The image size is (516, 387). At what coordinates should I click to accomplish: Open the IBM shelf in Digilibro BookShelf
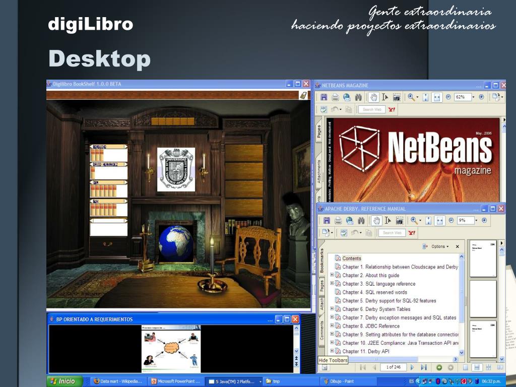(108, 189)
